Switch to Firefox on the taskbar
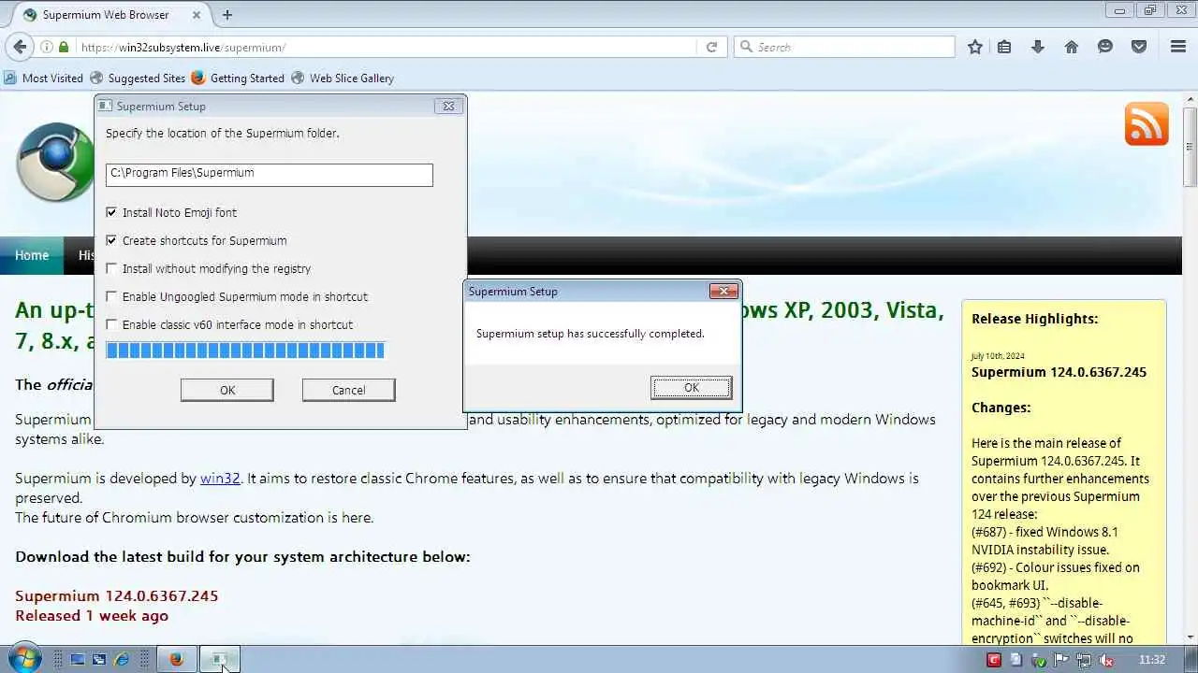Image resolution: width=1198 pixels, height=673 pixels. [176, 659]
